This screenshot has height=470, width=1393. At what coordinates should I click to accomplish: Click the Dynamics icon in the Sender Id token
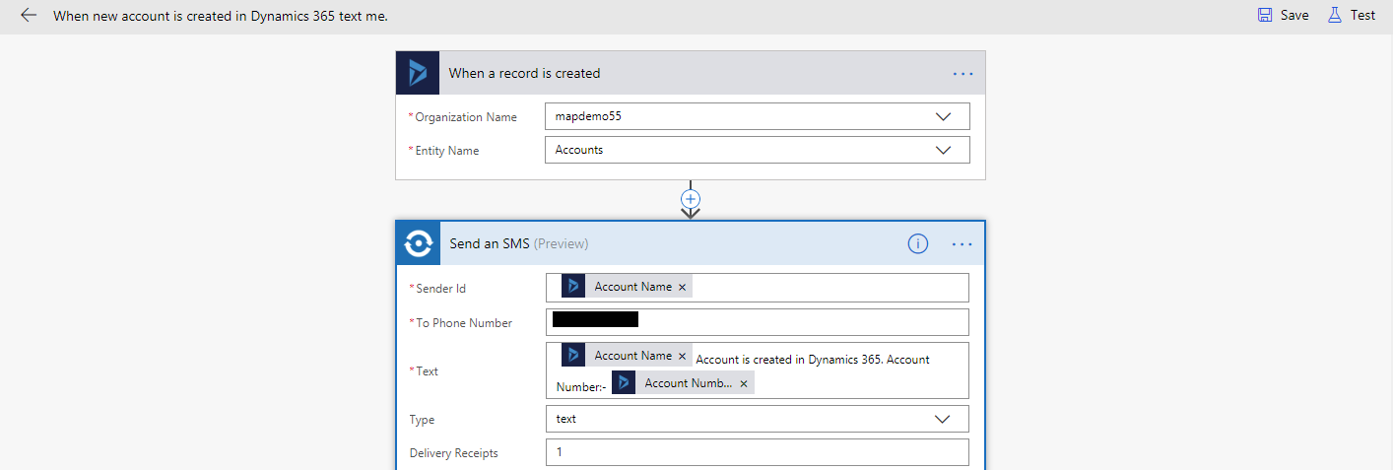coord(573,287)
